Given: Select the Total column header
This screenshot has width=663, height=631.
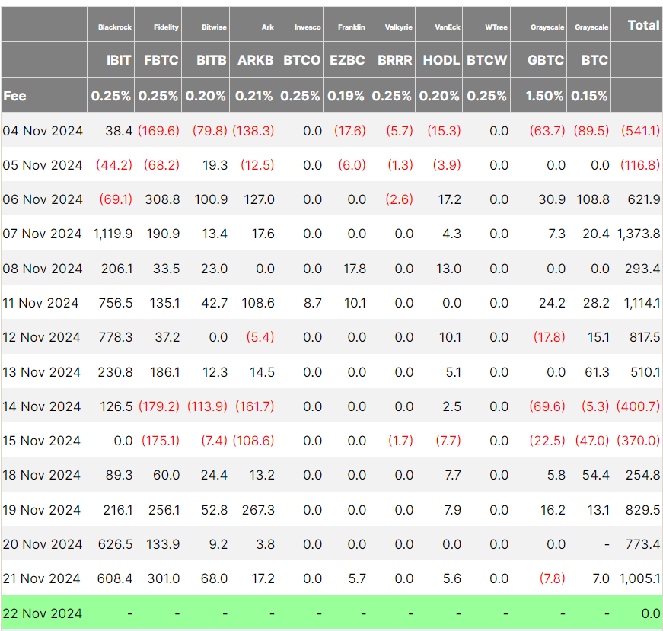Looking at the screenshot, I should pos(642,25).
